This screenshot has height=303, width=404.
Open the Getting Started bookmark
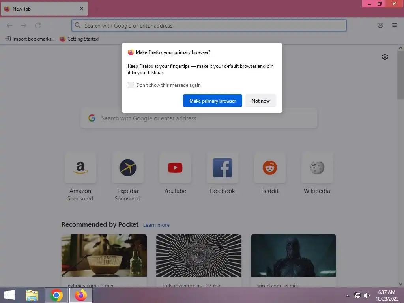(x=79, y=39)
